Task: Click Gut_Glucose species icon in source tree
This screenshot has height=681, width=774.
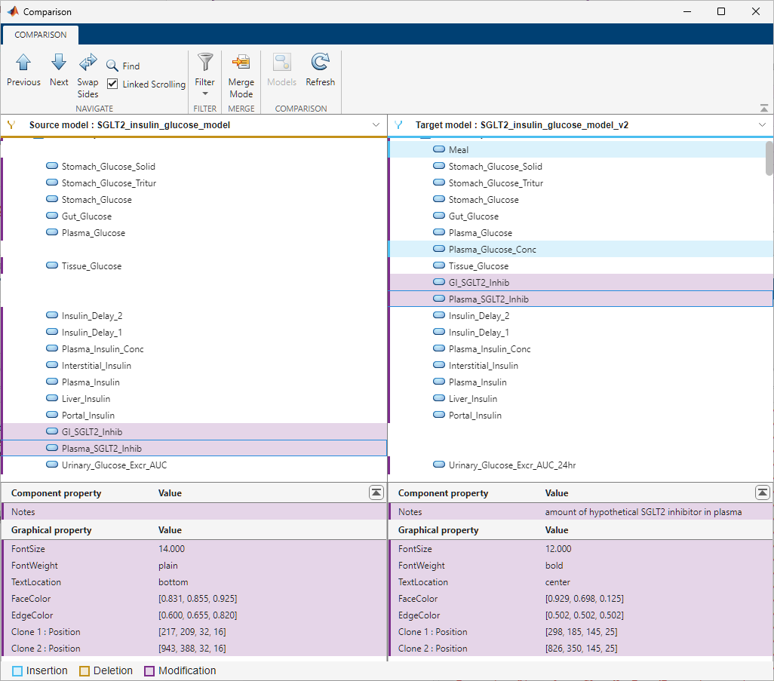Action: coord(52,216)
